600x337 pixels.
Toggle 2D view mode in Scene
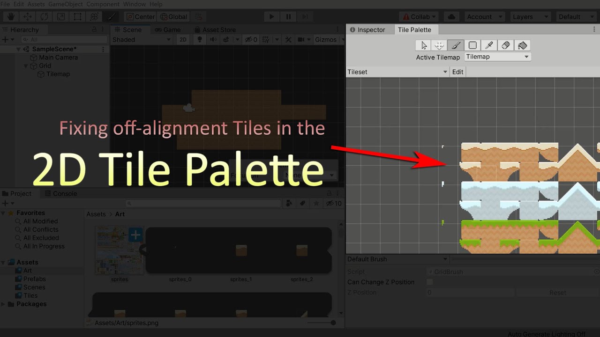click(183, 40)
